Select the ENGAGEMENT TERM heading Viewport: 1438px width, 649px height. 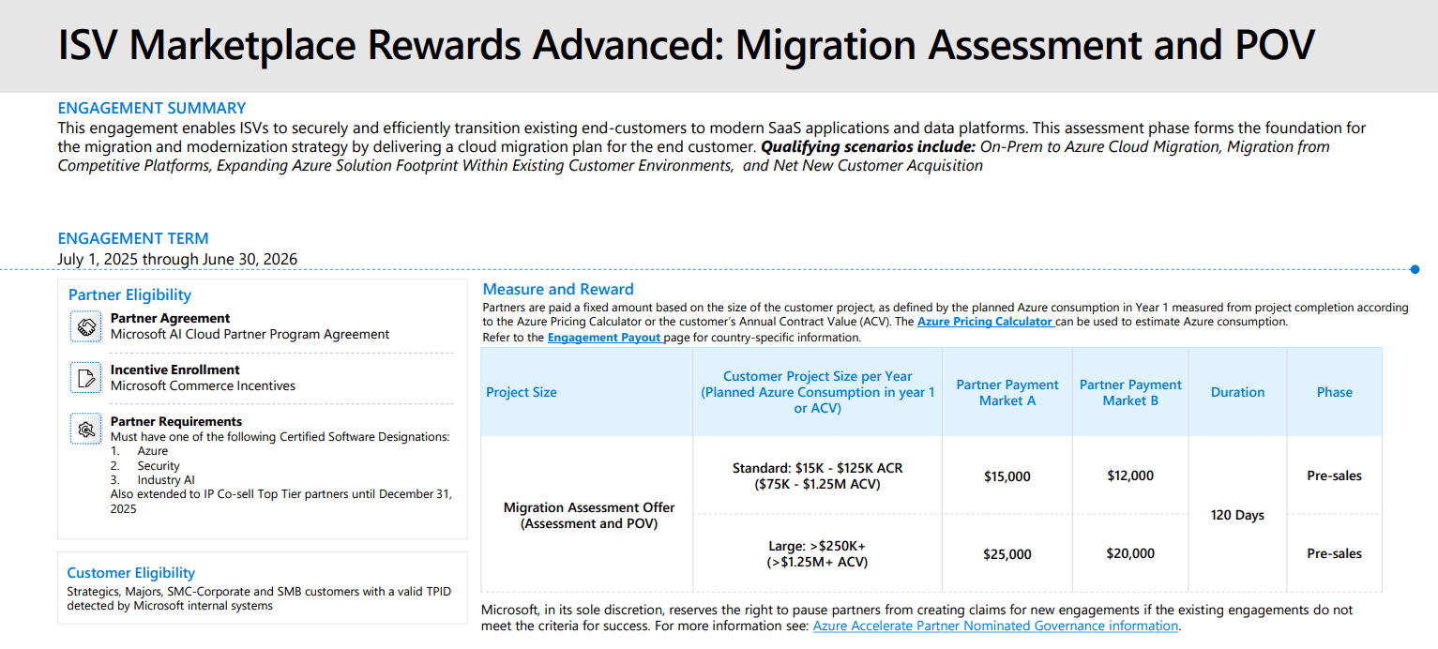[133, 238]
